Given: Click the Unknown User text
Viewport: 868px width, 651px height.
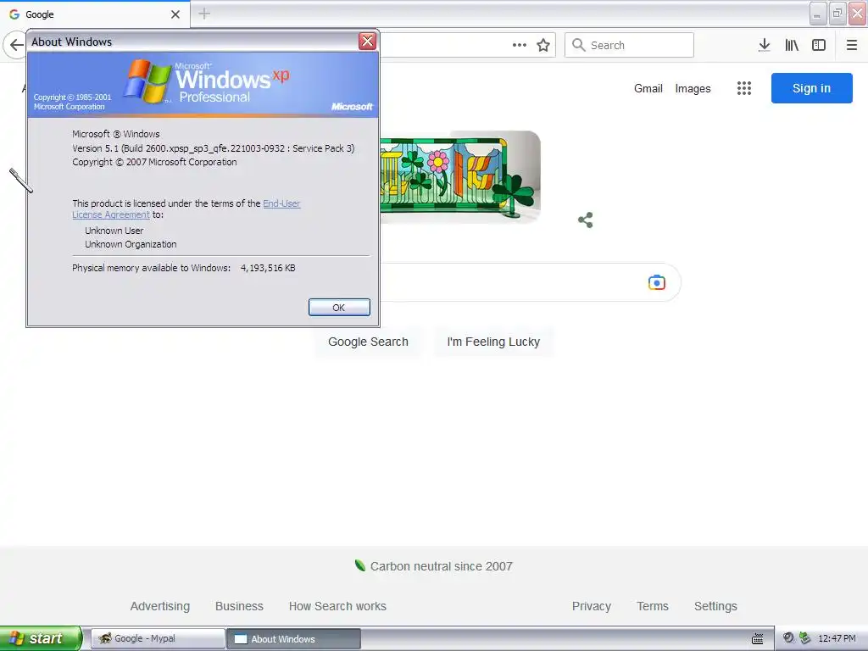Looking at the screenshot, I should pyautogui.click(x=114, y=231).
